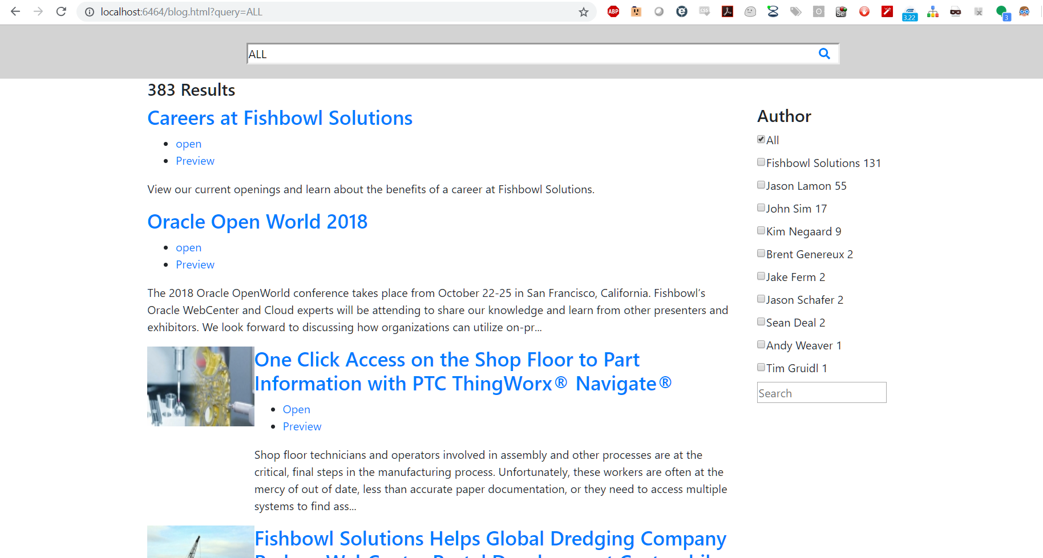The width and height of the screenshot is (1043, 558).
Task: Click the site info icon in address bar
Action: click(90, 12)
